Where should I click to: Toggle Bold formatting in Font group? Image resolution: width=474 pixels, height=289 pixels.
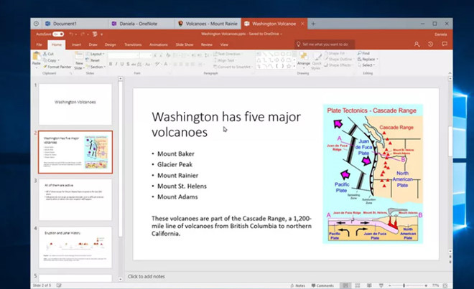(111, 65)
